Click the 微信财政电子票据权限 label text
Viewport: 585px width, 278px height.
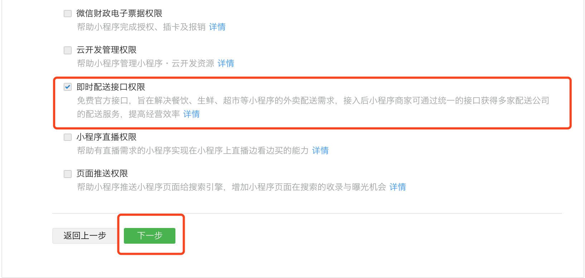(120, 14)
